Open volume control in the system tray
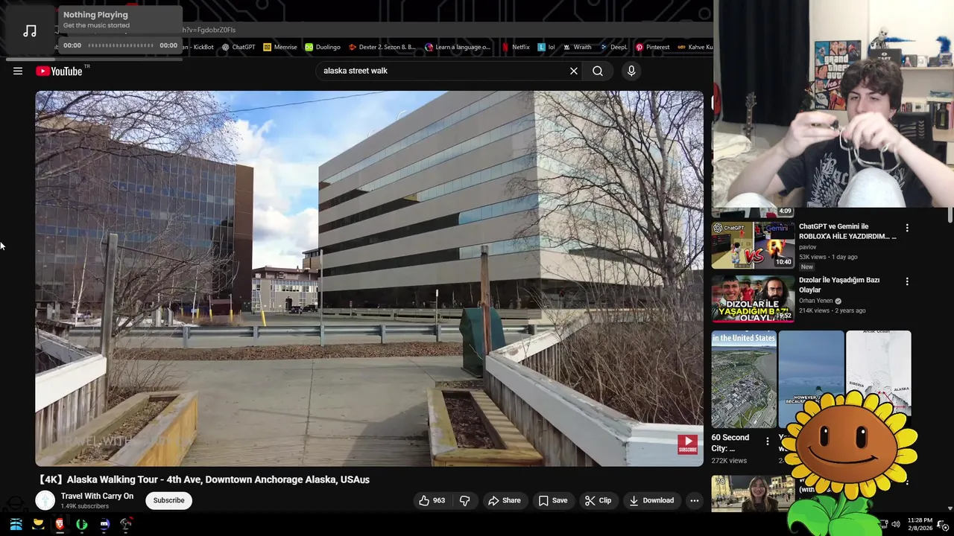 pos(896,524)
